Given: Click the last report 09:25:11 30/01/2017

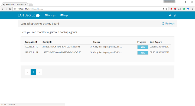Looking at the screenshot, I should pyautogui.click(x=160, y=52).
